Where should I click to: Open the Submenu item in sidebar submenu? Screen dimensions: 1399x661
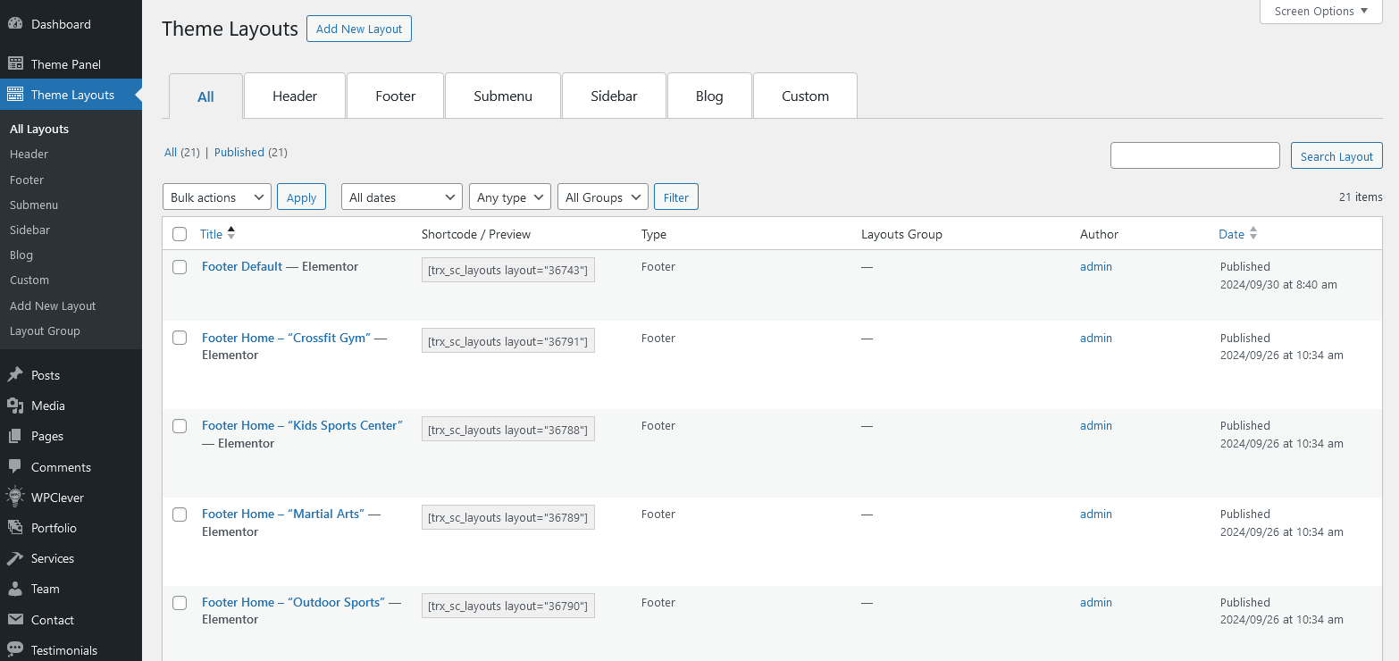tap(34, 205)
